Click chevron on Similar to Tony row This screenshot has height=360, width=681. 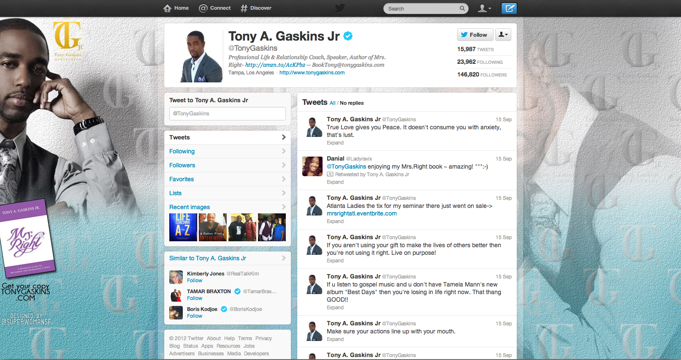point(284,258)
